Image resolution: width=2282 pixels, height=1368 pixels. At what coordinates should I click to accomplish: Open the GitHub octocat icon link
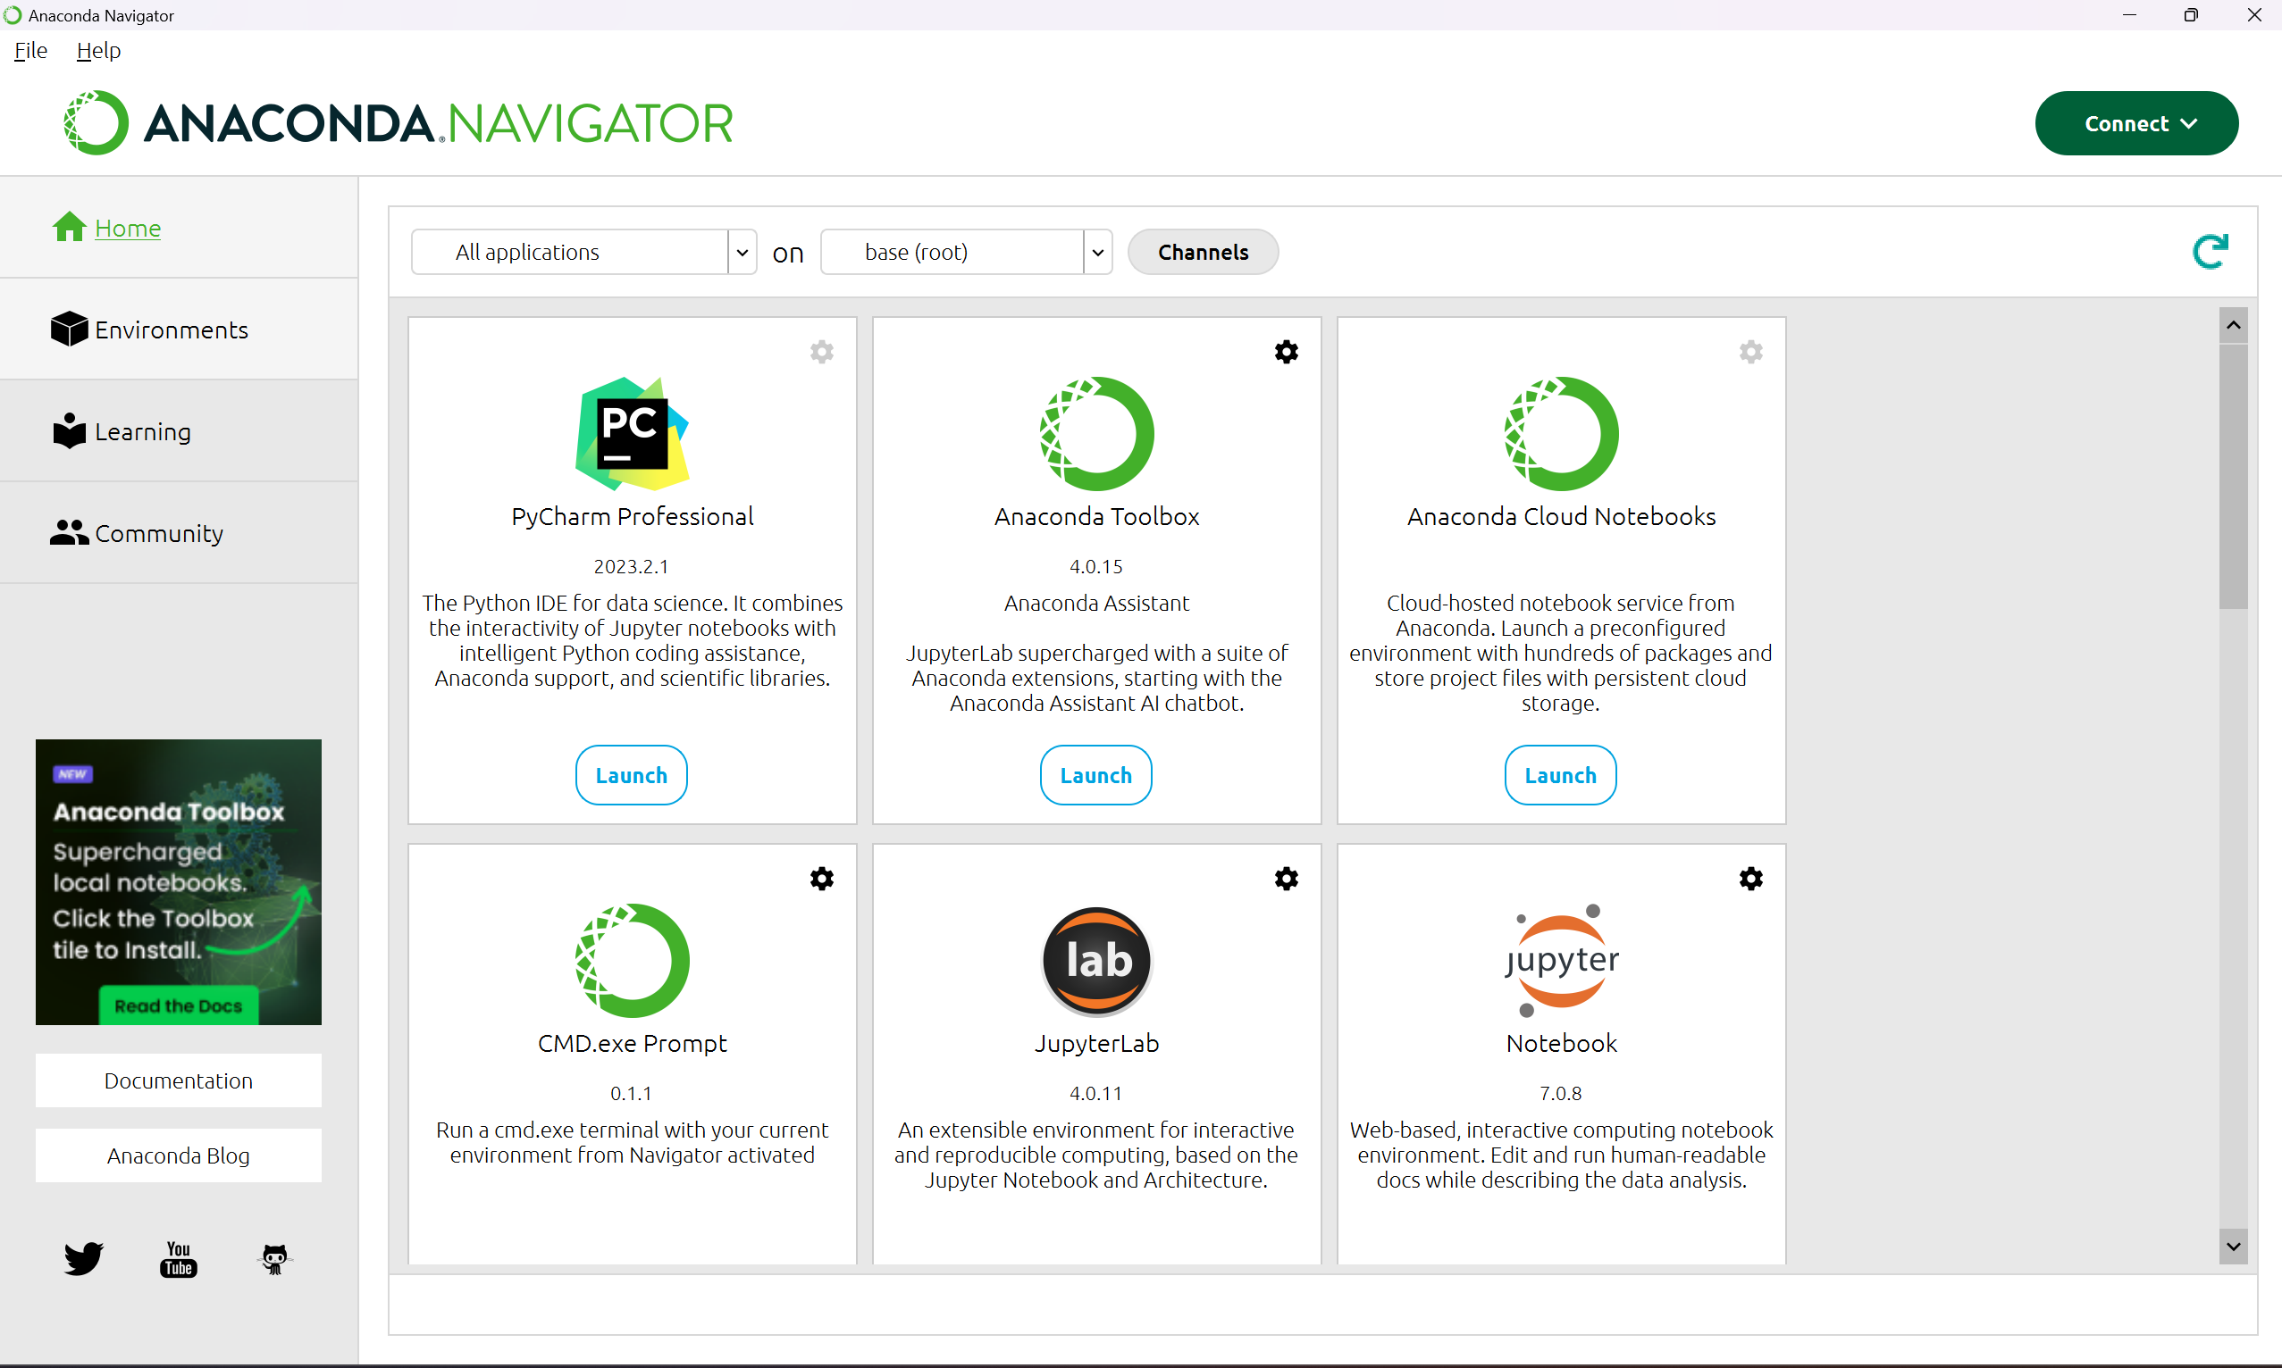tap(274, 1258)
